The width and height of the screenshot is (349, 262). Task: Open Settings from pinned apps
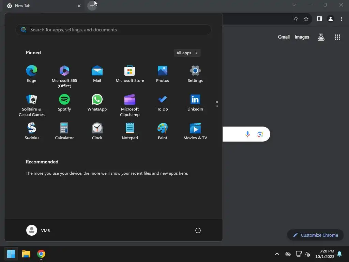[195, 74]
